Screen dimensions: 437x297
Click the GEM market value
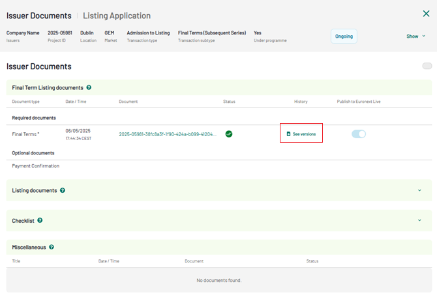[x=110, y=33]
